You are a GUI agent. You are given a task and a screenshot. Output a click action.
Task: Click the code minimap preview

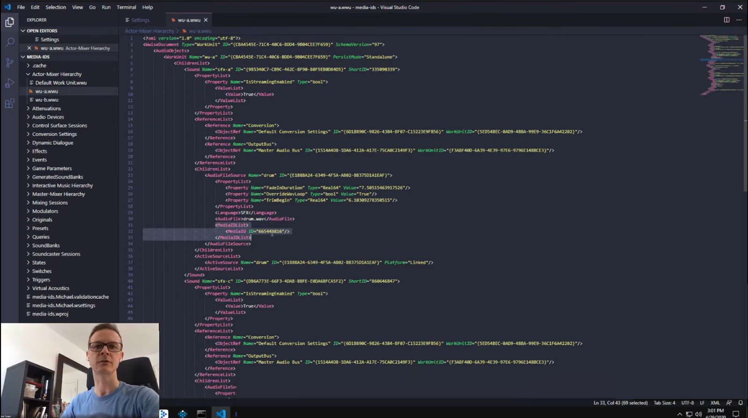coord(721,65)
